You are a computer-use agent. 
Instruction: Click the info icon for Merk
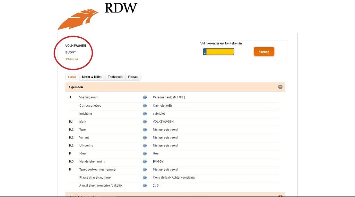tap(145, 122)
